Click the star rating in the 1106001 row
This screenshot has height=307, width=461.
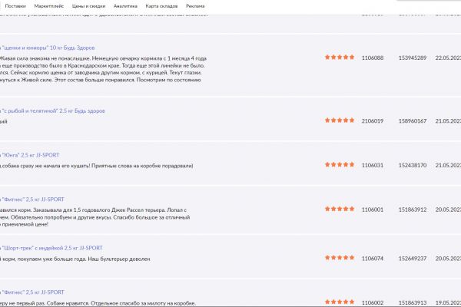click(x=340, y=210)
